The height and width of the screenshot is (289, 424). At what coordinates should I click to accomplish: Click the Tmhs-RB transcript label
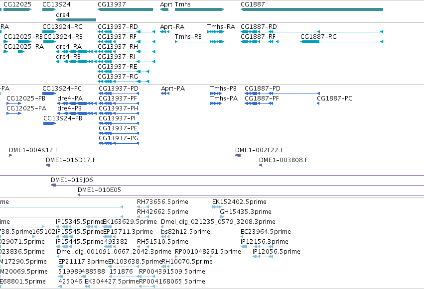188,37
